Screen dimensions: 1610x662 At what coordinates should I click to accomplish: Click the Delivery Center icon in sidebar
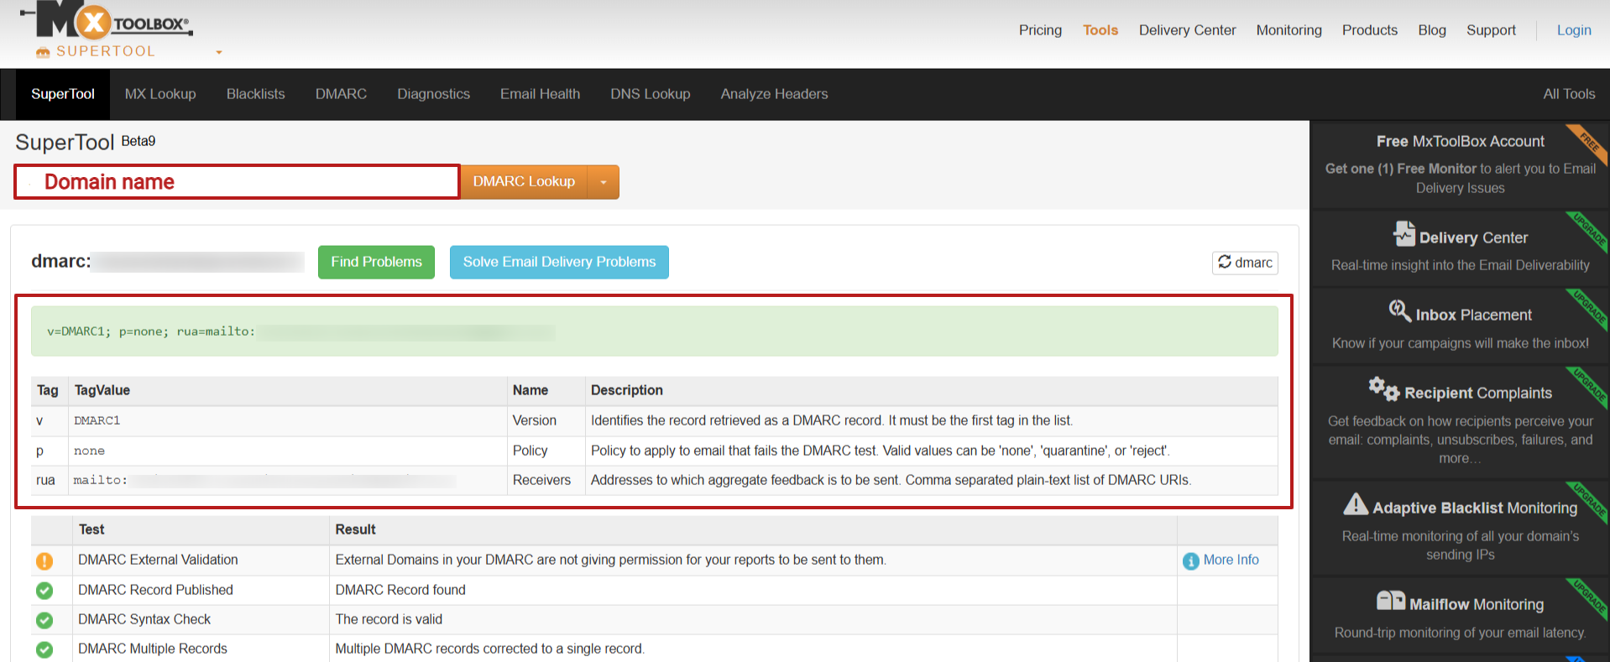[x=1404, y=233]
